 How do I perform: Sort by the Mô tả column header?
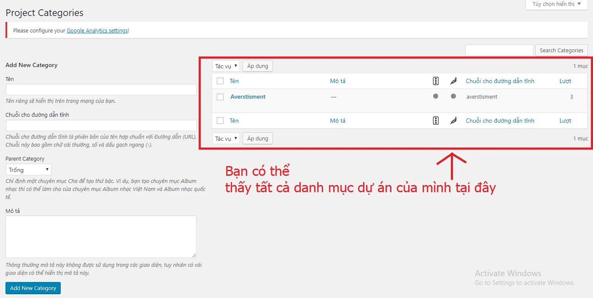[337, 81]
